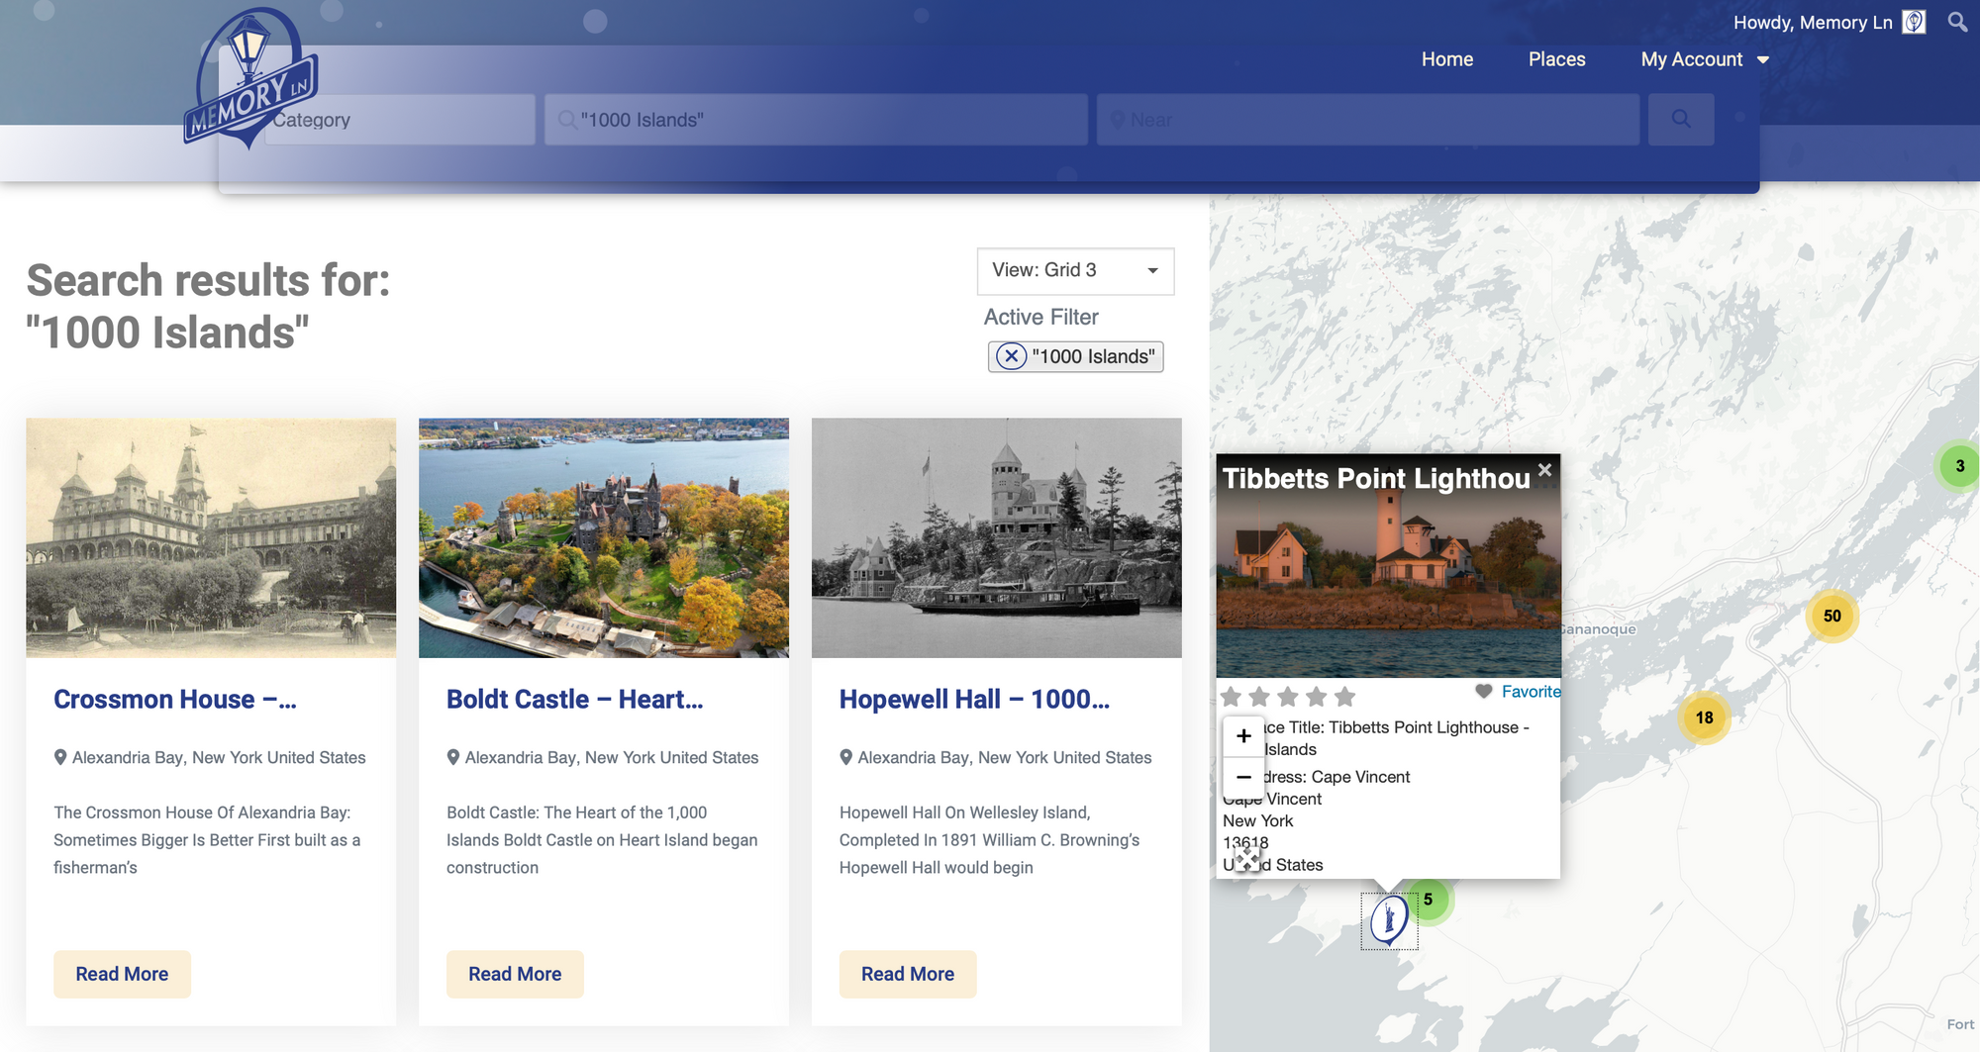This screenshot has width=1980, height=1052.
Task: Click the first rating star in popup
Action: pos(1232,697)
